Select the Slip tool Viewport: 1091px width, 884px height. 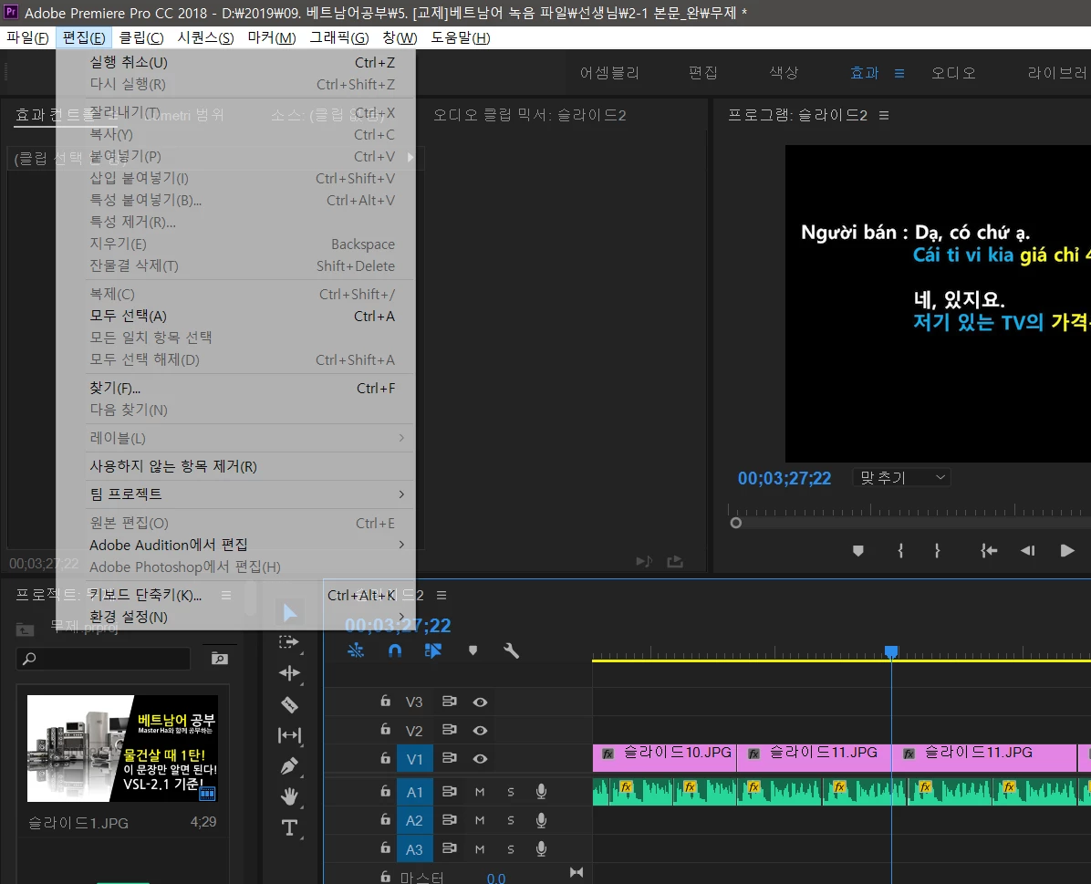pos(289,735)
